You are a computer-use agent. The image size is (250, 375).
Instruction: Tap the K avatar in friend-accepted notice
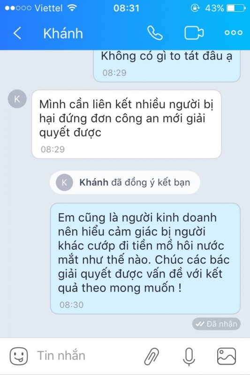coord(64,182)
